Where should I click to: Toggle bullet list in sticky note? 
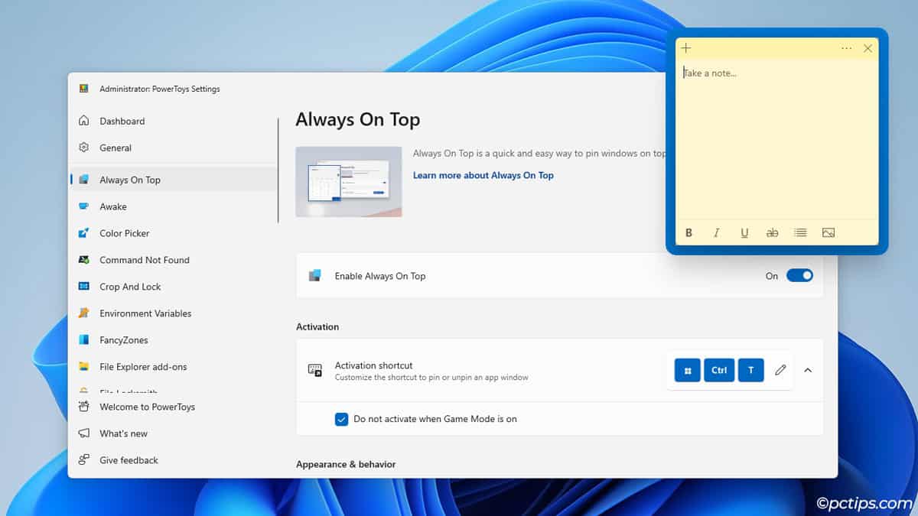click(x=800, y=232)
